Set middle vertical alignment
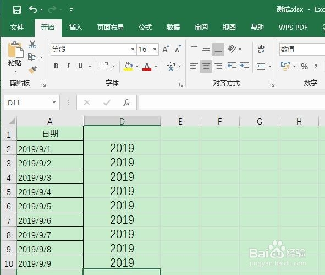325x275 pixels. click(x=206, y=49)
